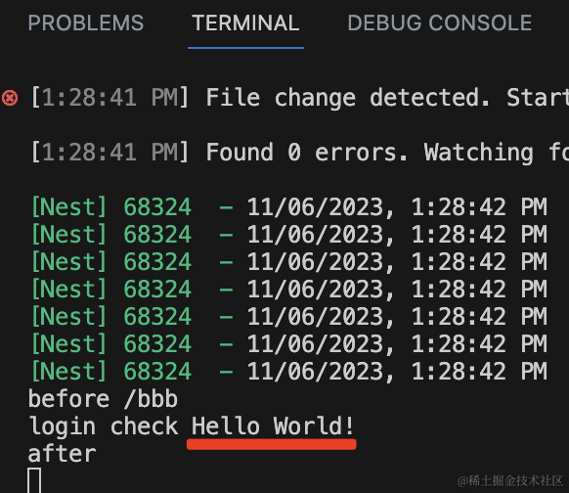Click the 'after' output line
569x493 pixels.
click(x=62, y=454)
